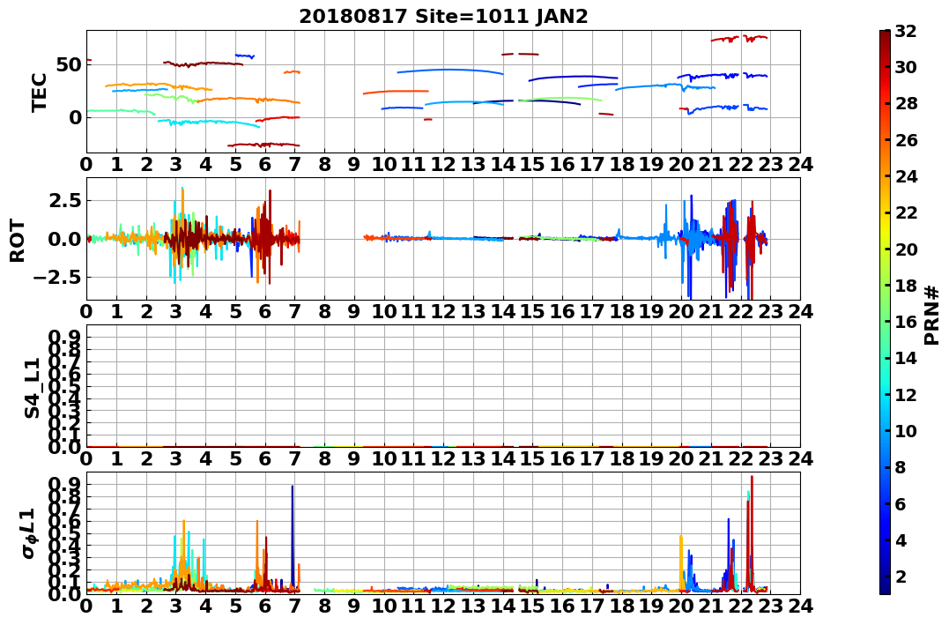Click the plot title '20180817 Site=1011 JAN2'
This screenshot has width=949, height=625.
click(443, 16)
